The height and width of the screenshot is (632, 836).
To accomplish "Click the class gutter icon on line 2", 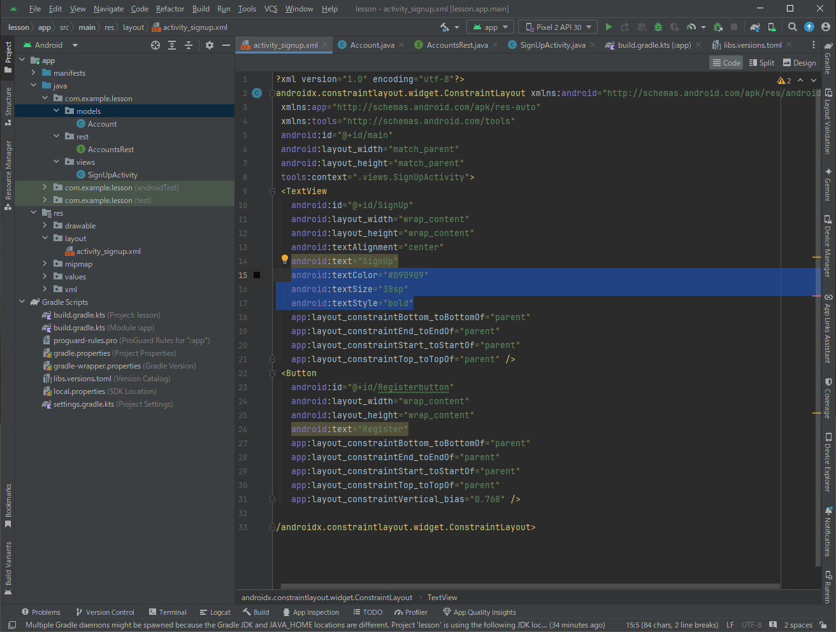I will click(x=257, y=93).
